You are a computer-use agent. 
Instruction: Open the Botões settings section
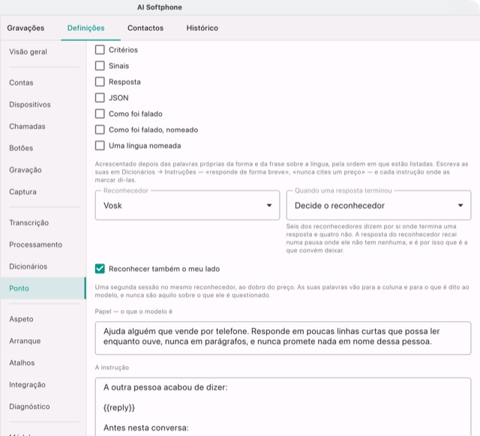point(43,148)
